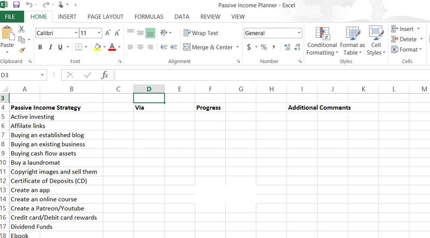
Task: Click the Borders icon
Action: (79, 47)
